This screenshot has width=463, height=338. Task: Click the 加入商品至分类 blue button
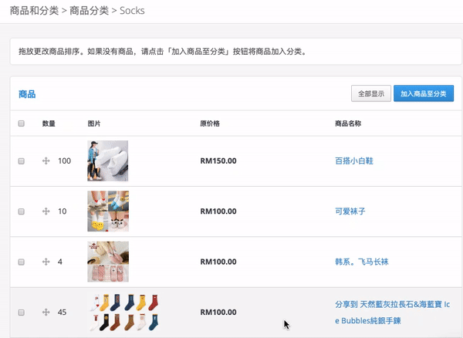(424, 93)
